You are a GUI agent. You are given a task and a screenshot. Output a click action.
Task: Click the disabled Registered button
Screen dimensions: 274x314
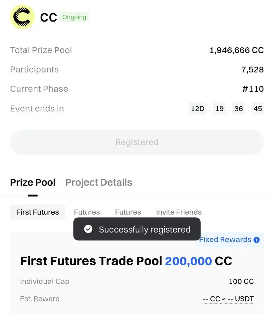137,142
